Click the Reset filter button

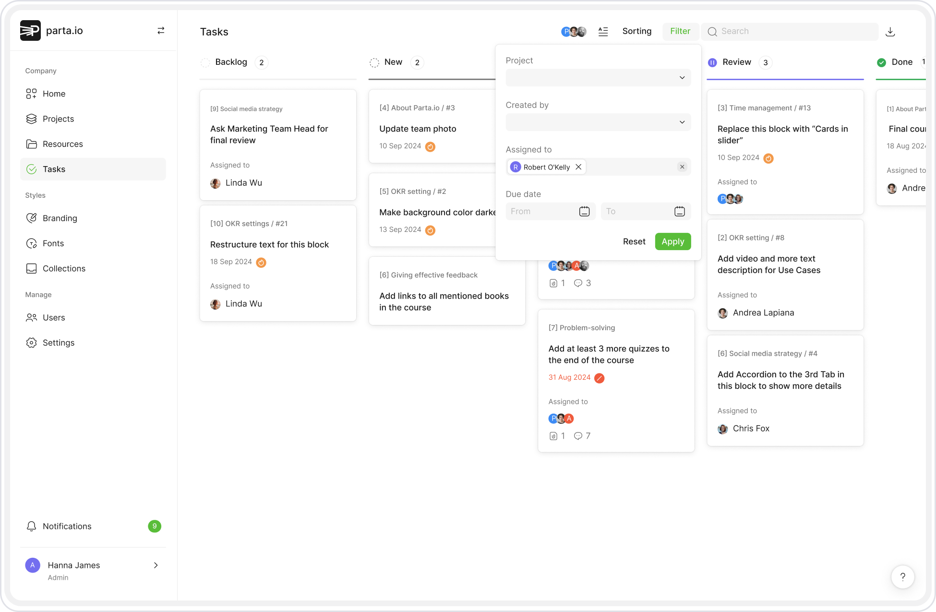click(634, 241)
